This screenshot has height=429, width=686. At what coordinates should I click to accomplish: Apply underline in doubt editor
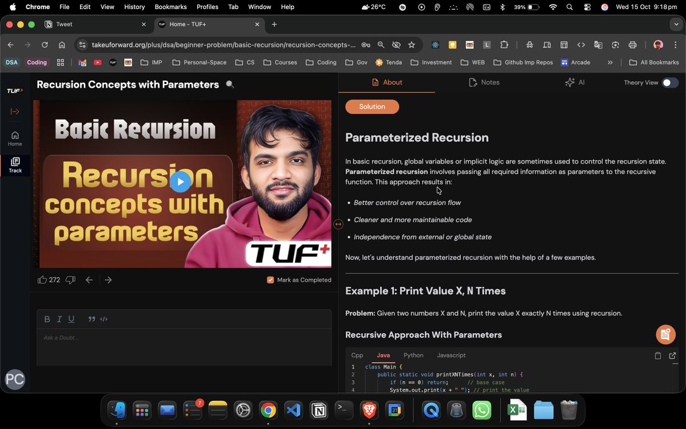pyautogui.click(x=71, y=319)
